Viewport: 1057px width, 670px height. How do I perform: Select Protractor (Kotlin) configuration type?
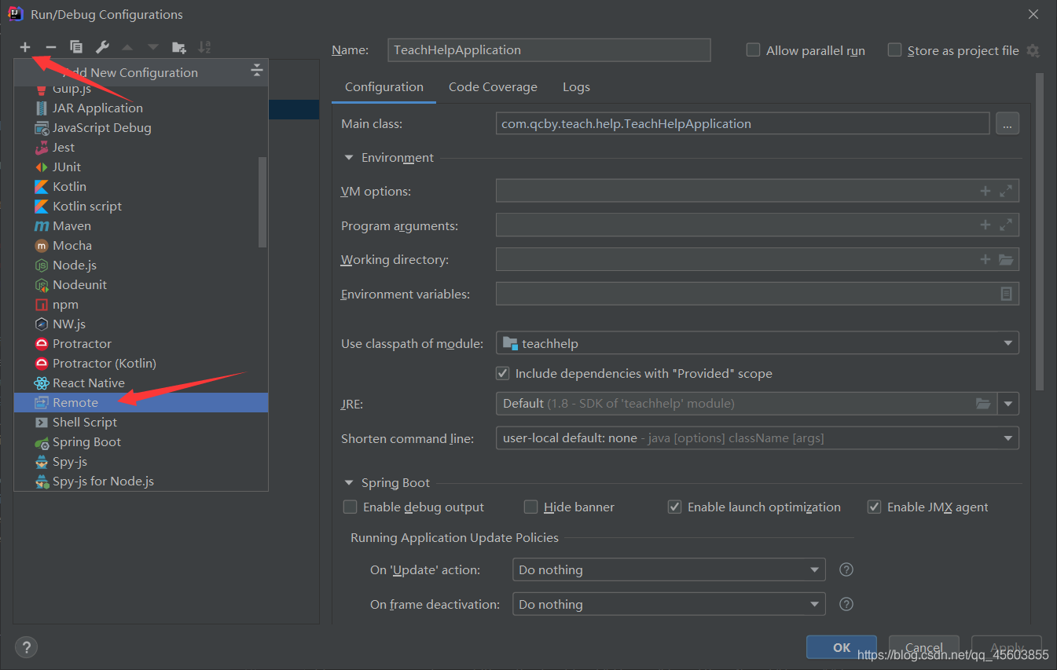(x=141, y=363)
